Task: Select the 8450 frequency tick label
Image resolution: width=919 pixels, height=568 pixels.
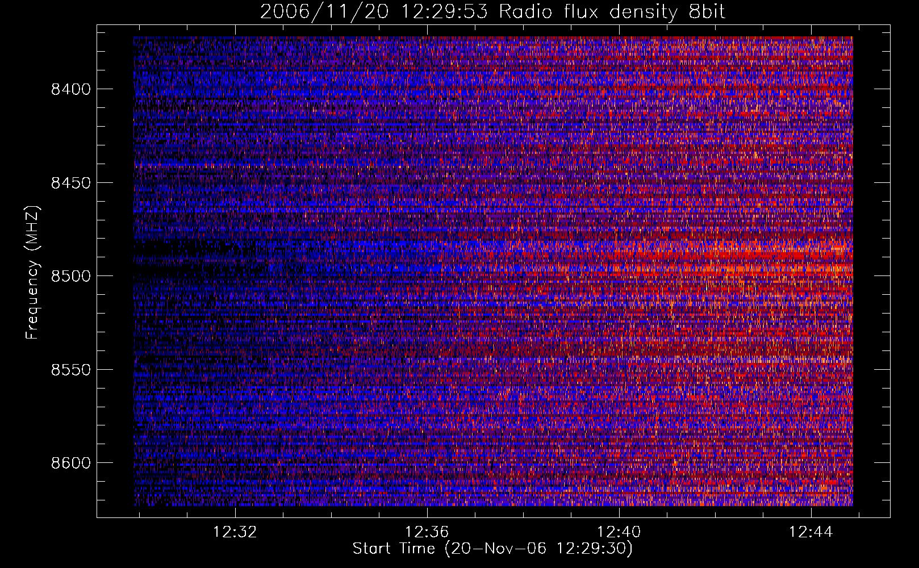Action: [x=71, y=183]
